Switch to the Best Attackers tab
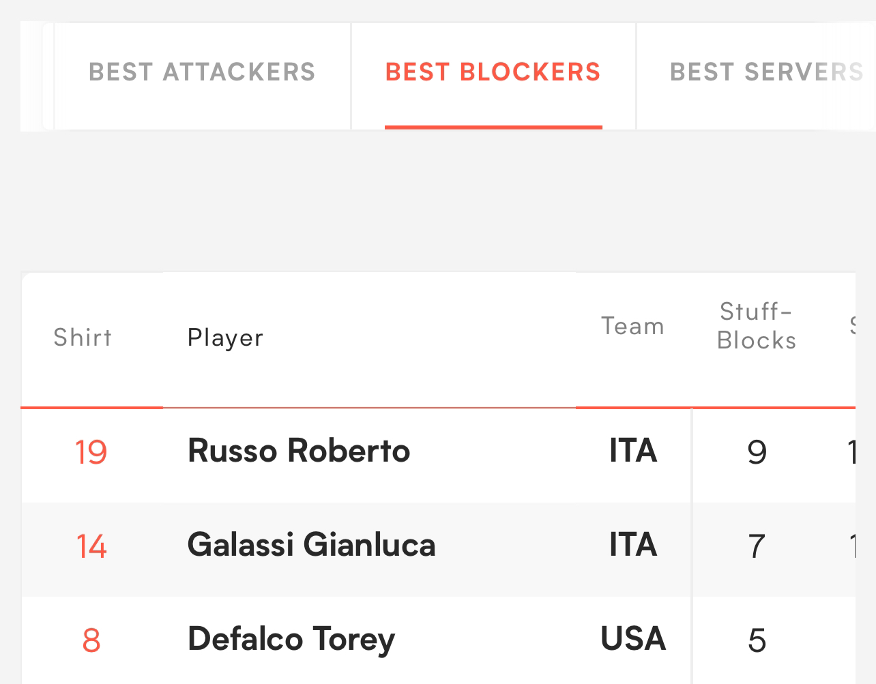 (202, 72)
